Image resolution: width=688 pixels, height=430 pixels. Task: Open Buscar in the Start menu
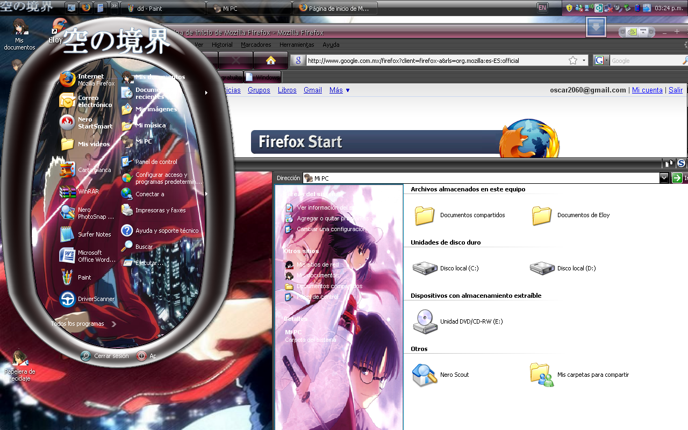click(137, 247)
